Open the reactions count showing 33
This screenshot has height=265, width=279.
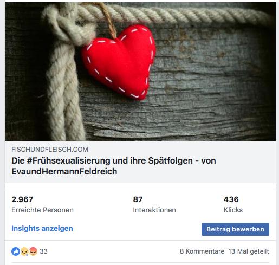(x=43, y=251)
